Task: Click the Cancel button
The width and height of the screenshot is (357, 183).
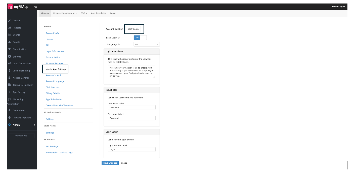Action: point(124,163)
